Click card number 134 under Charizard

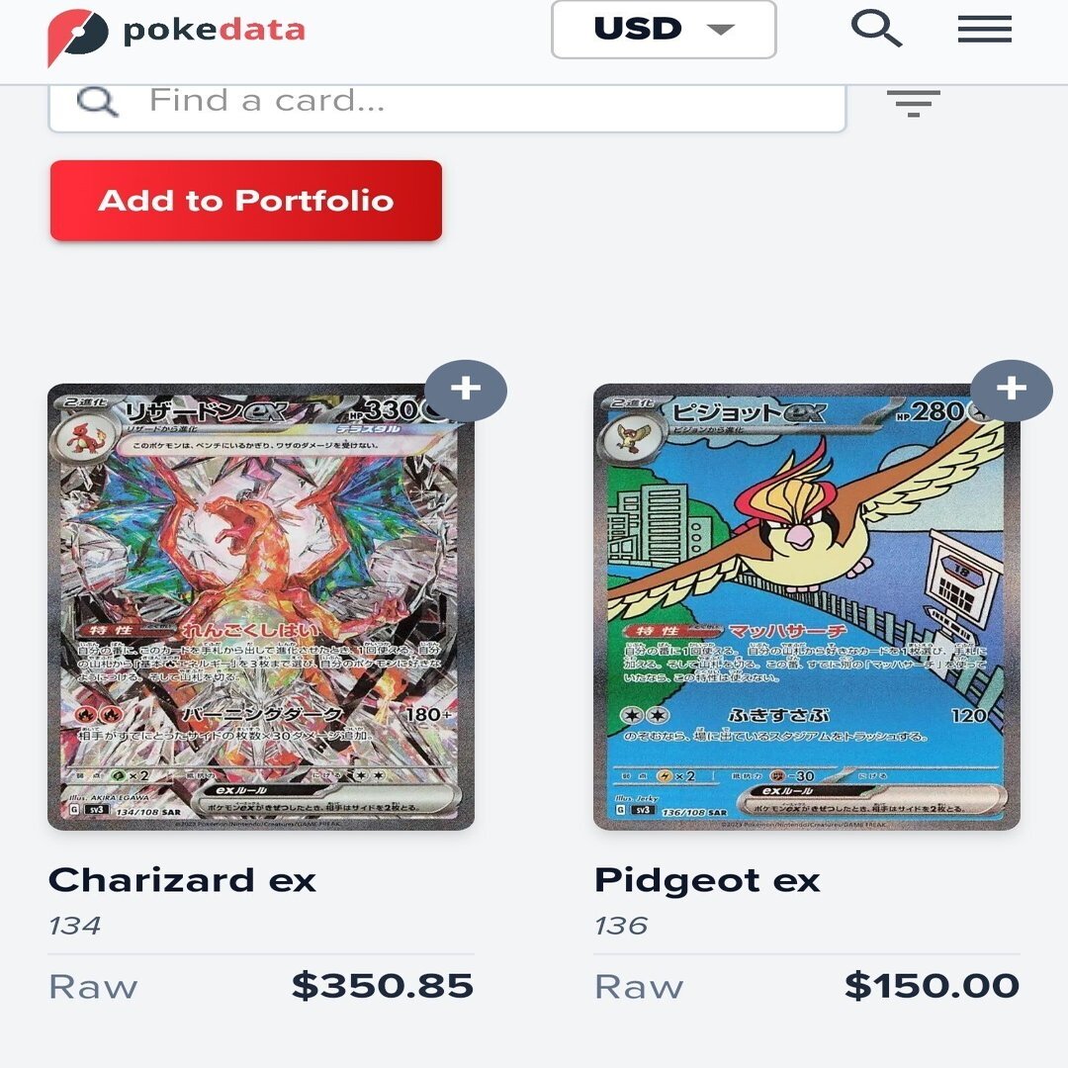(75, 926)
